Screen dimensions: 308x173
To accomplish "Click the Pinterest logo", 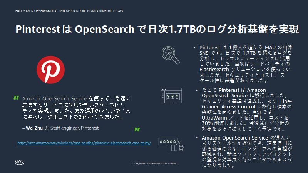I will 50,70.
